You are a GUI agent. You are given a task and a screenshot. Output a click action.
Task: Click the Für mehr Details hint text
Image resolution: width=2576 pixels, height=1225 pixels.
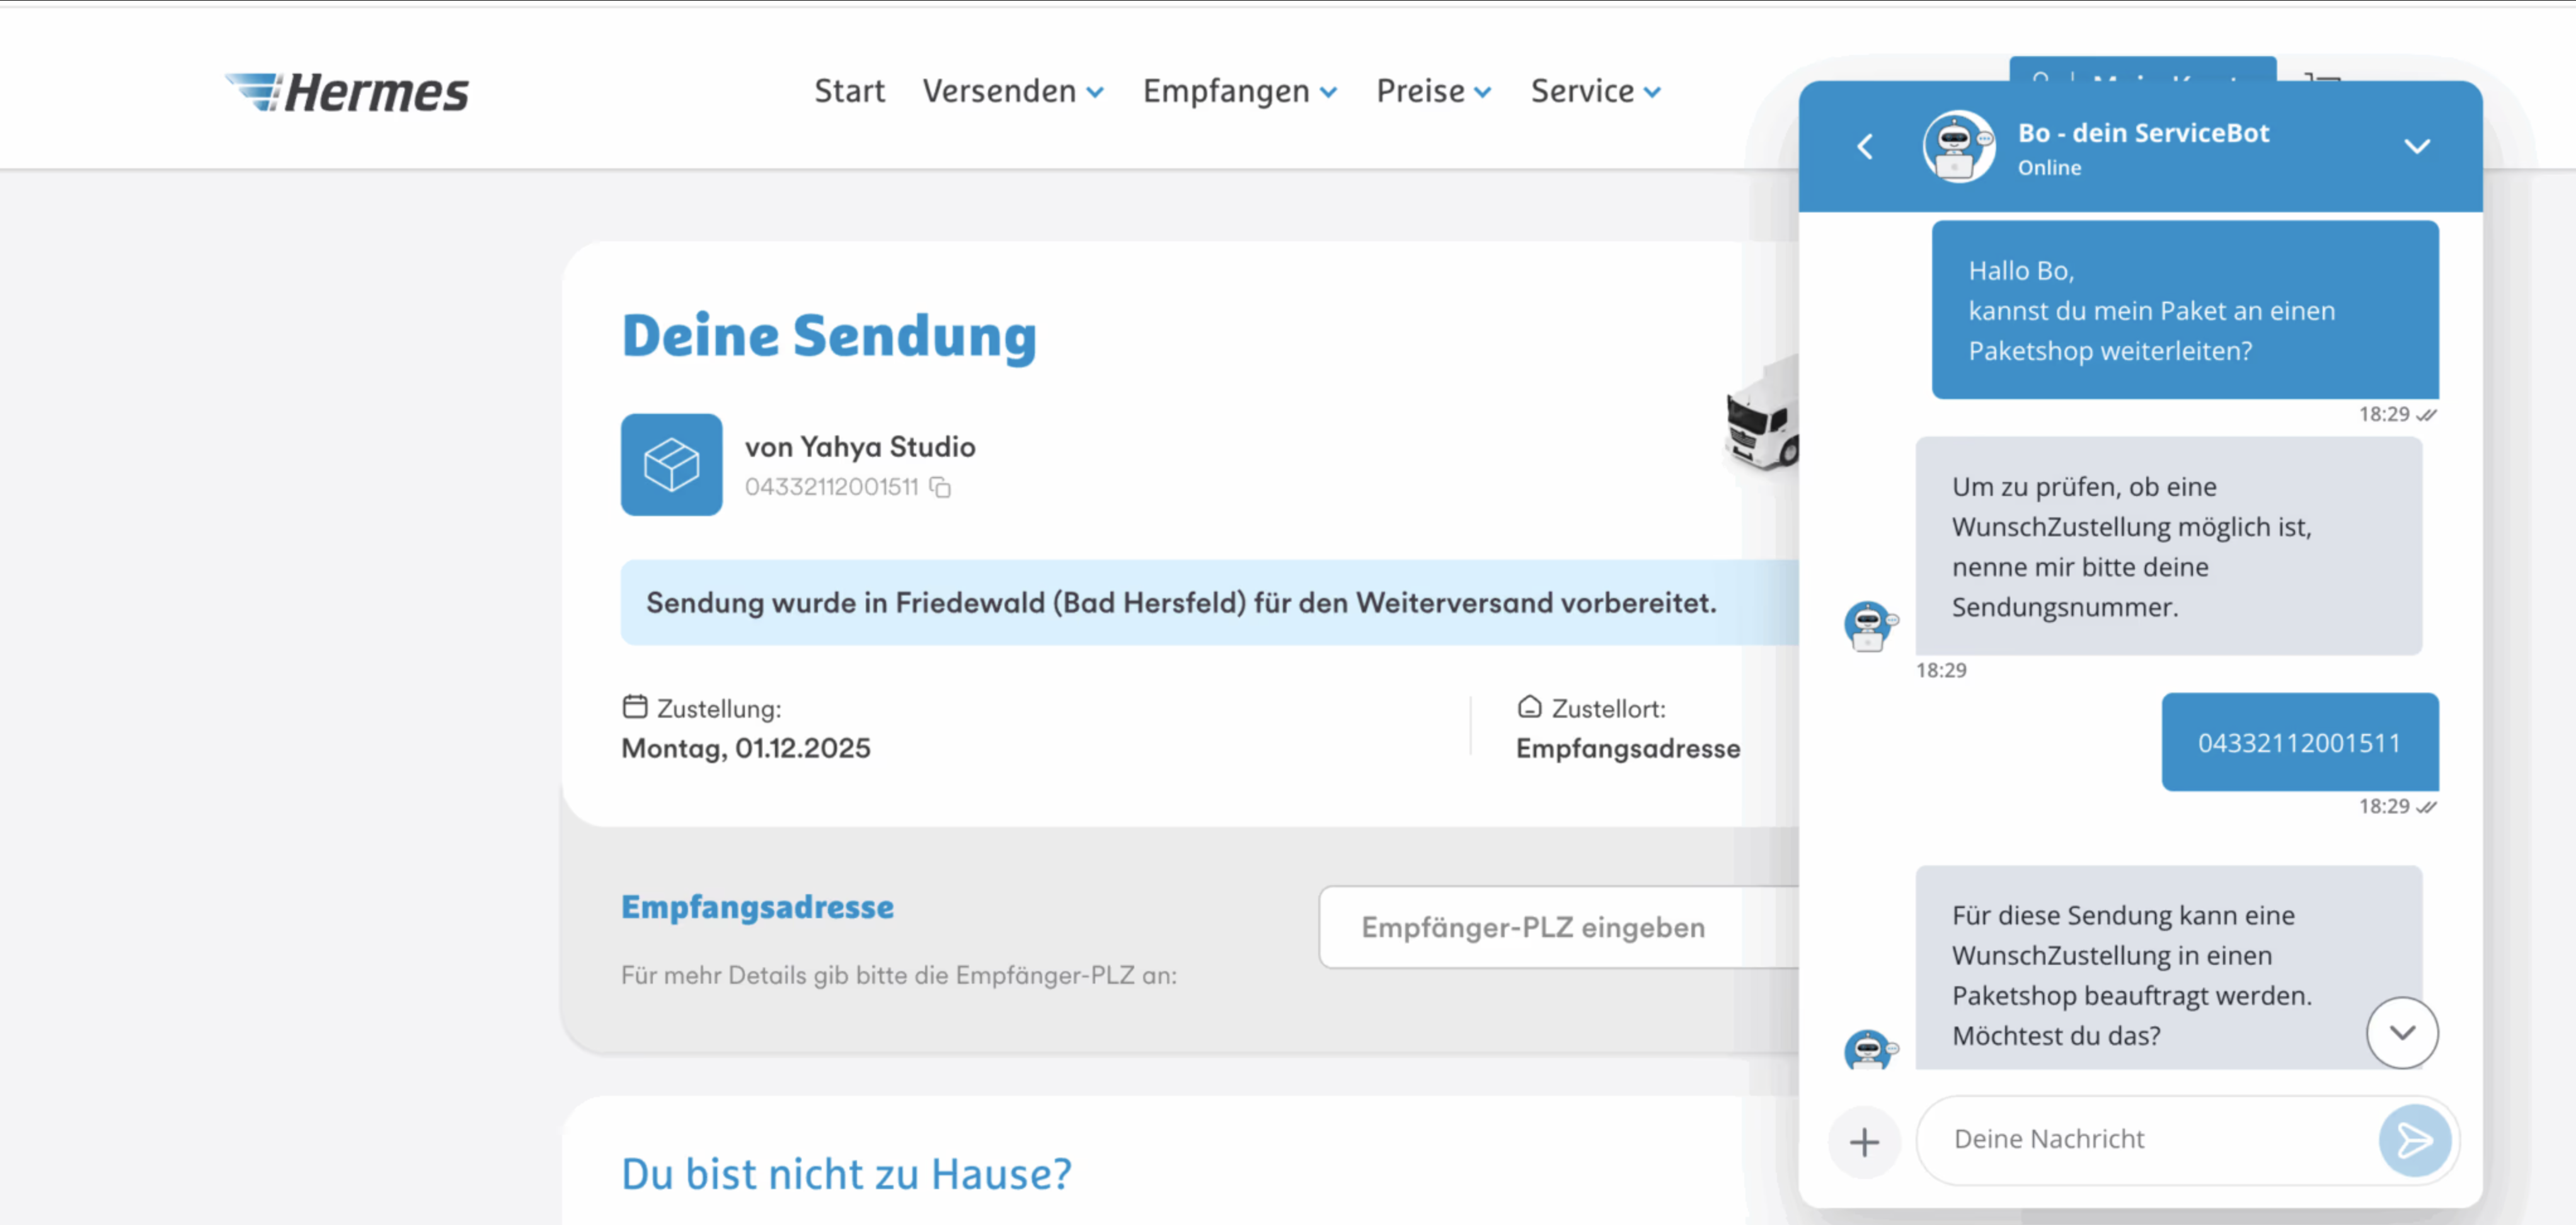click(x=899, y=975)
